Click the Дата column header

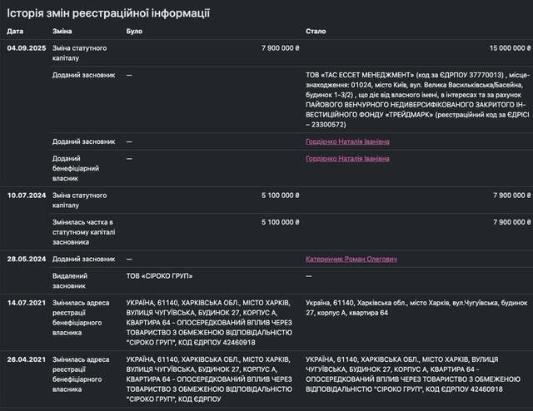(x=15, y=32)
